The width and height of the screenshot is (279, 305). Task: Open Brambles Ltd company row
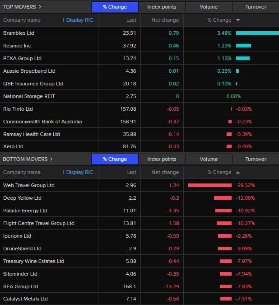tap(19, 33)
